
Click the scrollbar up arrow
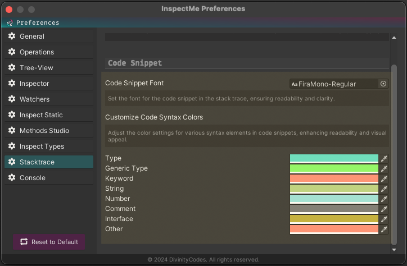tap(394, 38)
